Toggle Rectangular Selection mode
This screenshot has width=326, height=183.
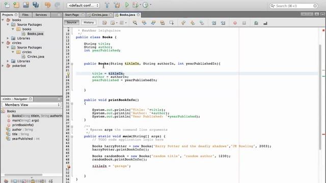[172, 23]
